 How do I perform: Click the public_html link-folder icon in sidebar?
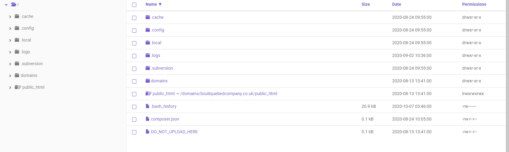[x=18, y=87]
